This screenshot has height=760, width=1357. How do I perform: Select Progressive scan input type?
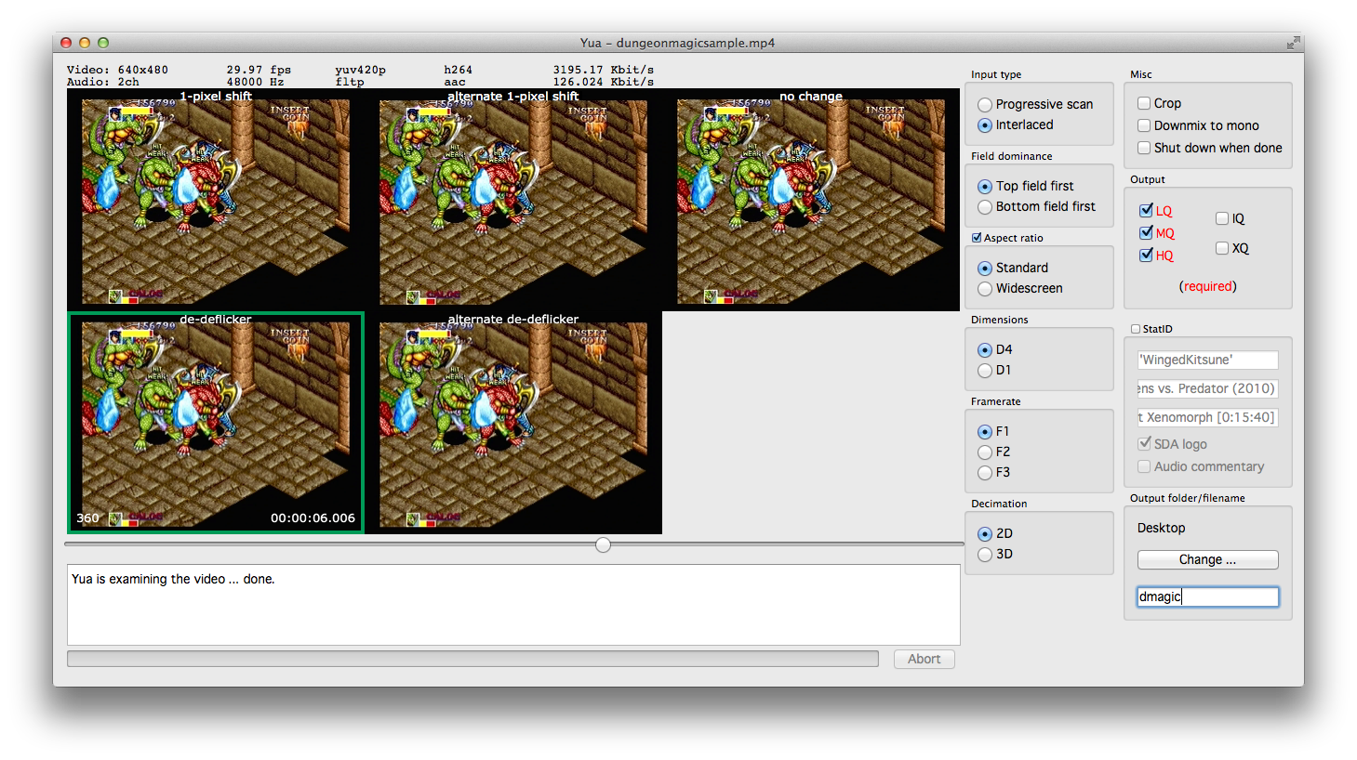pos(985,105)
